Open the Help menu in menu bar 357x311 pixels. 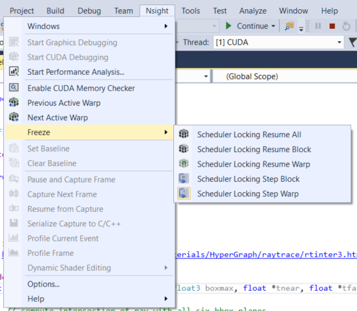pos(329,10)
